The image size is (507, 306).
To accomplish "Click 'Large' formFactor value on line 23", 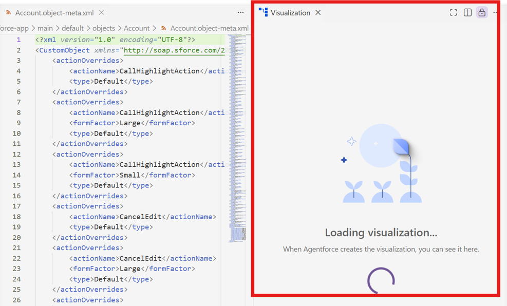I will tap(130, 269).
